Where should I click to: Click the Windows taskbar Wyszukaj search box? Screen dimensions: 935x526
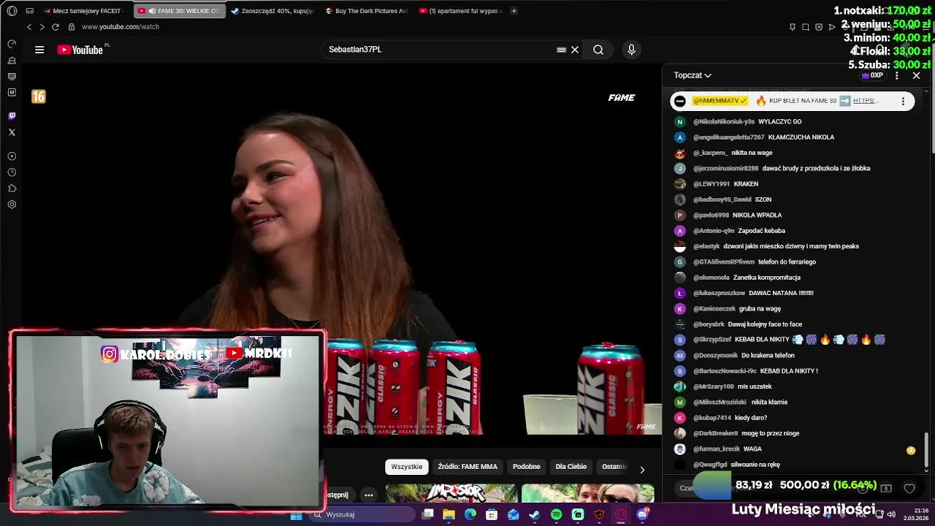pyautogui.click(x=362, y=514)
